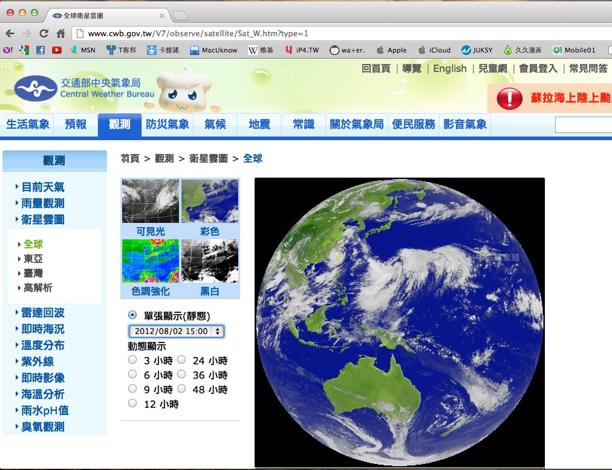The image size is (612, 470).
Task: Click the browser home icon
Action: coord(60,34)
